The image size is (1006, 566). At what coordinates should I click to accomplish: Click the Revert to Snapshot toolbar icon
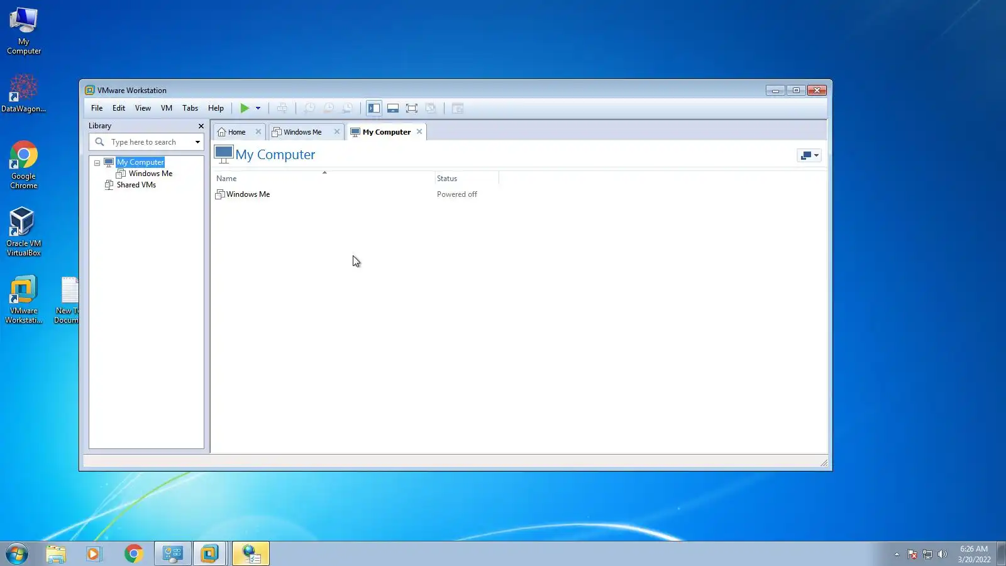click(328, 108)
